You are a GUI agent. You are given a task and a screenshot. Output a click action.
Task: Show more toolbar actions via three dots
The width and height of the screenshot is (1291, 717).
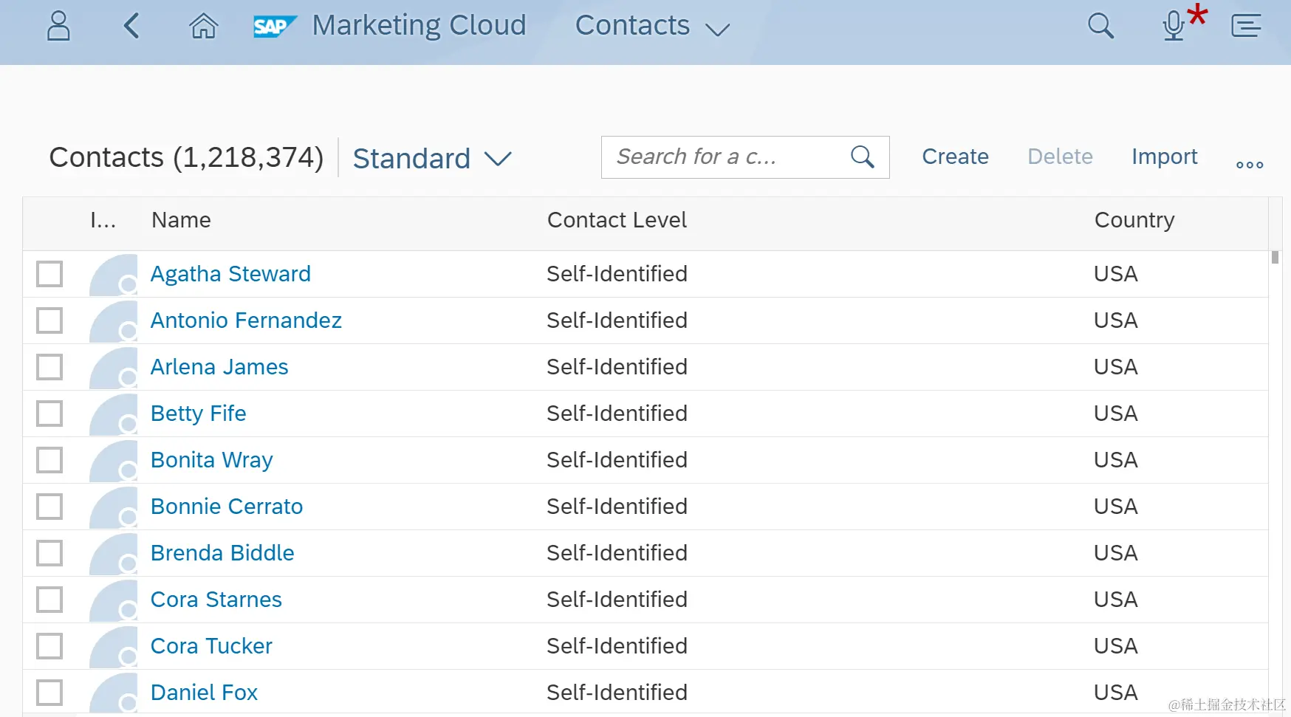click(1250, 164)
